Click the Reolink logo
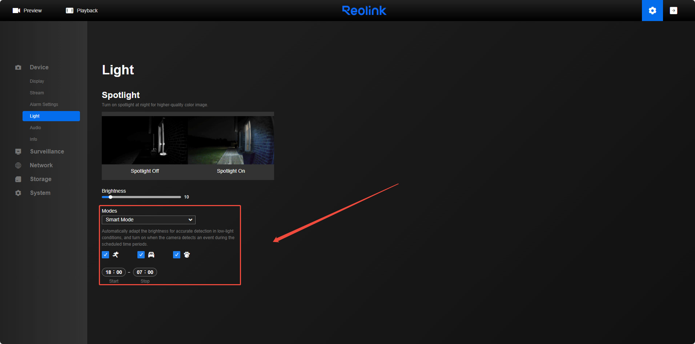695x344 pixels. pyautogui.click(x=364, y=11)
